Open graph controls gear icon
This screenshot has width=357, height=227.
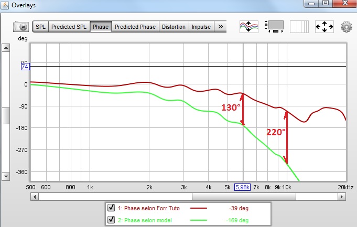pos(347,27)
